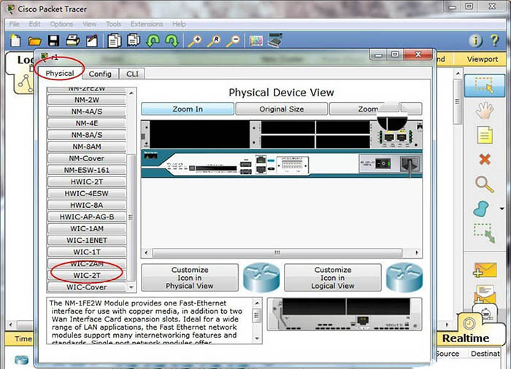The width and height of the screenshot is (511, 369).
Task: Choose the Inspect magnifier tool
Action: (485, 184)
